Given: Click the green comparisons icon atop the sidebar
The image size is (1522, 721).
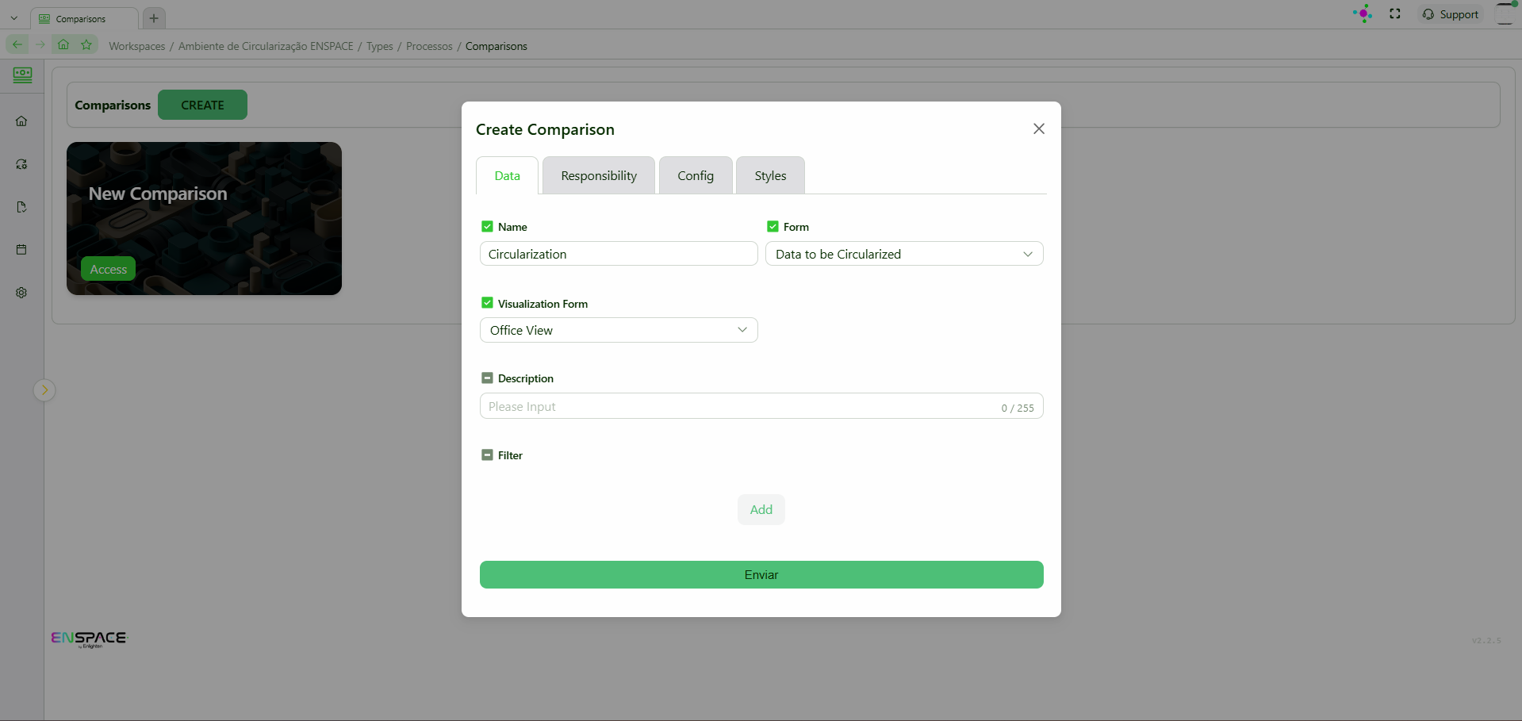Looking at the screenshot, I should point(22,75).
